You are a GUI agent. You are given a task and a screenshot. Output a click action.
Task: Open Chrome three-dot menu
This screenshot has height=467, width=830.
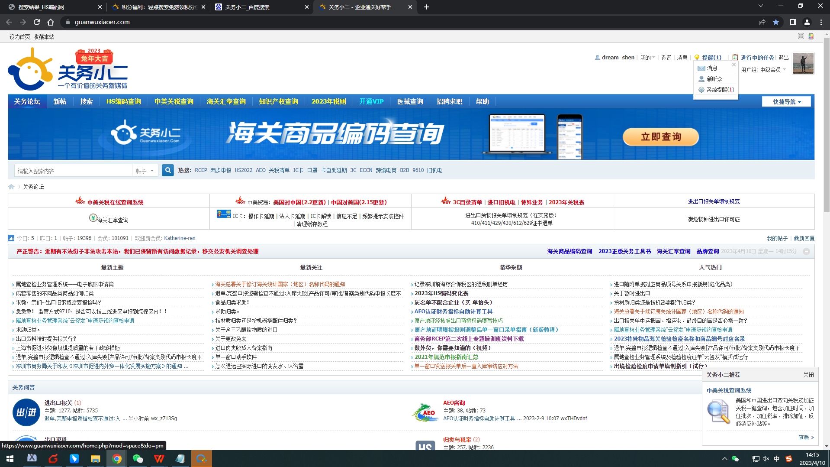(821, 22)
